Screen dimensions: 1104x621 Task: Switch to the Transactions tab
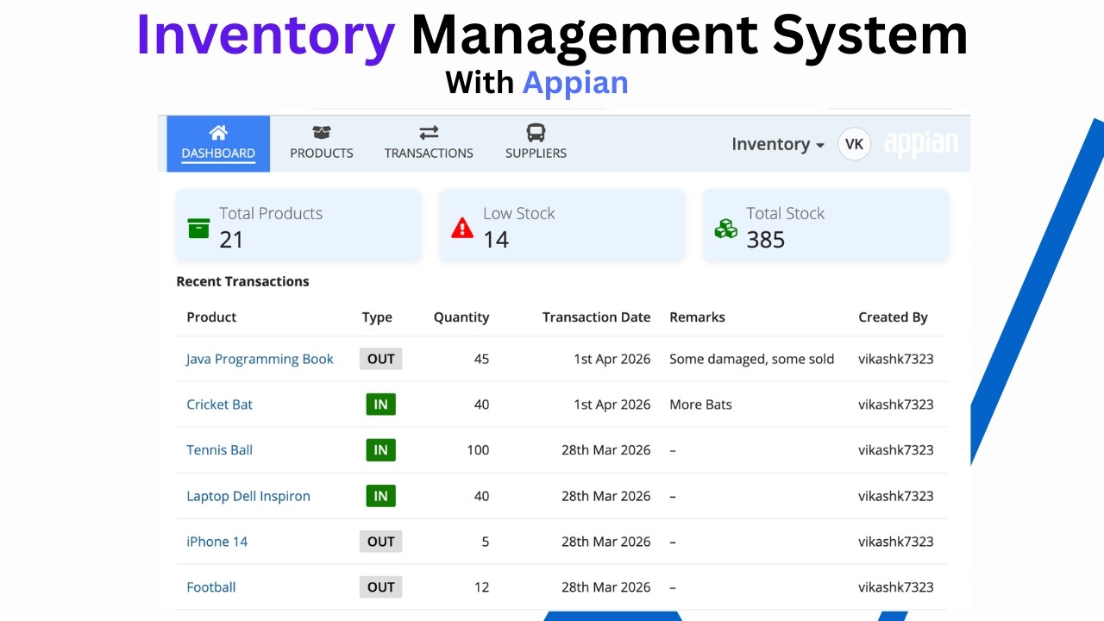429,143
